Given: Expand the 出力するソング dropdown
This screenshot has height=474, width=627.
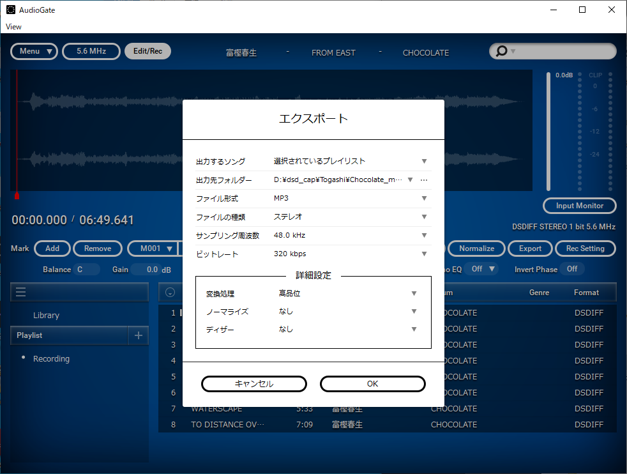Looking at the screenshot, I should click(x=424, y=161).
